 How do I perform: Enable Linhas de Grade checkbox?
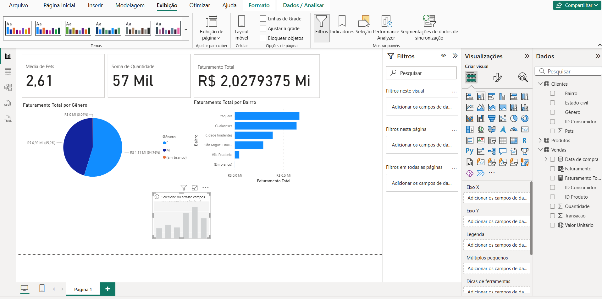263,19
